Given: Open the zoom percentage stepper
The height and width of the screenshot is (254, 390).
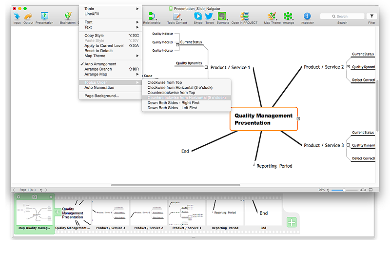Looking at the screenshot, I should [328, 190].
